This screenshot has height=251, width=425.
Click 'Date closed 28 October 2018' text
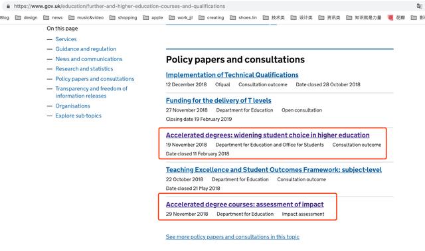[x=328, y=84]
